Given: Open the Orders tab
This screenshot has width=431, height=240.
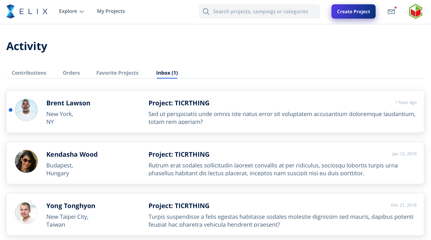Looking at the screenshot, I should 71,73.
